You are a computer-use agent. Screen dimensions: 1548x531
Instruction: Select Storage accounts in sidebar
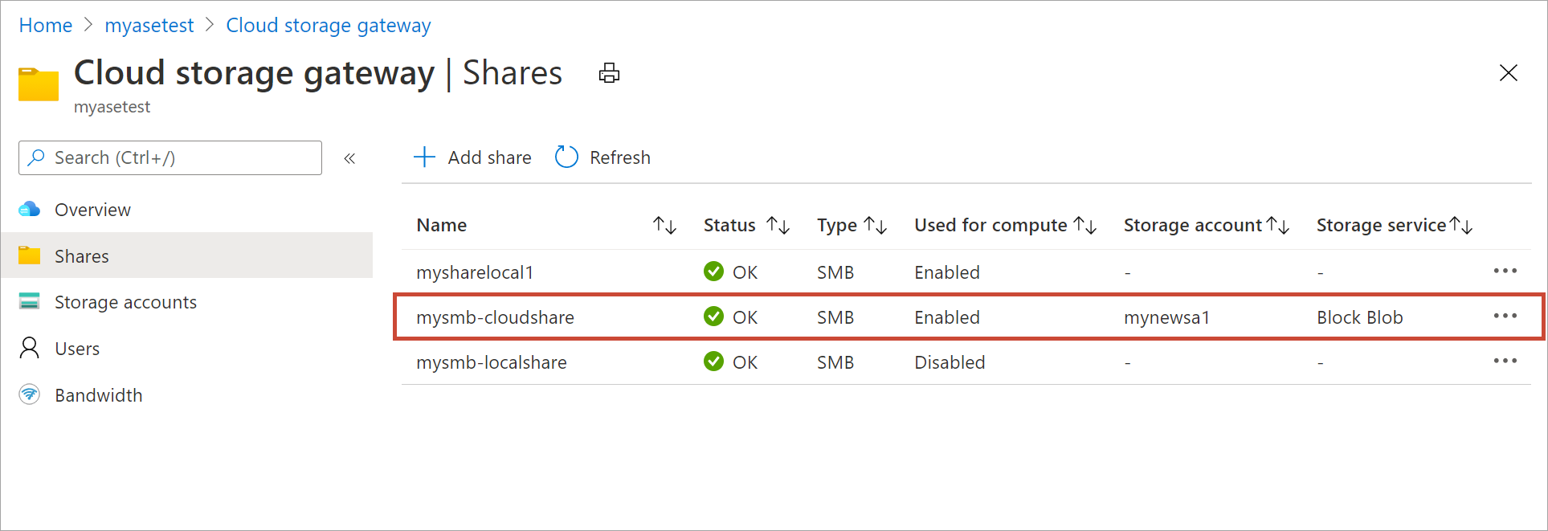coord(125,302)
